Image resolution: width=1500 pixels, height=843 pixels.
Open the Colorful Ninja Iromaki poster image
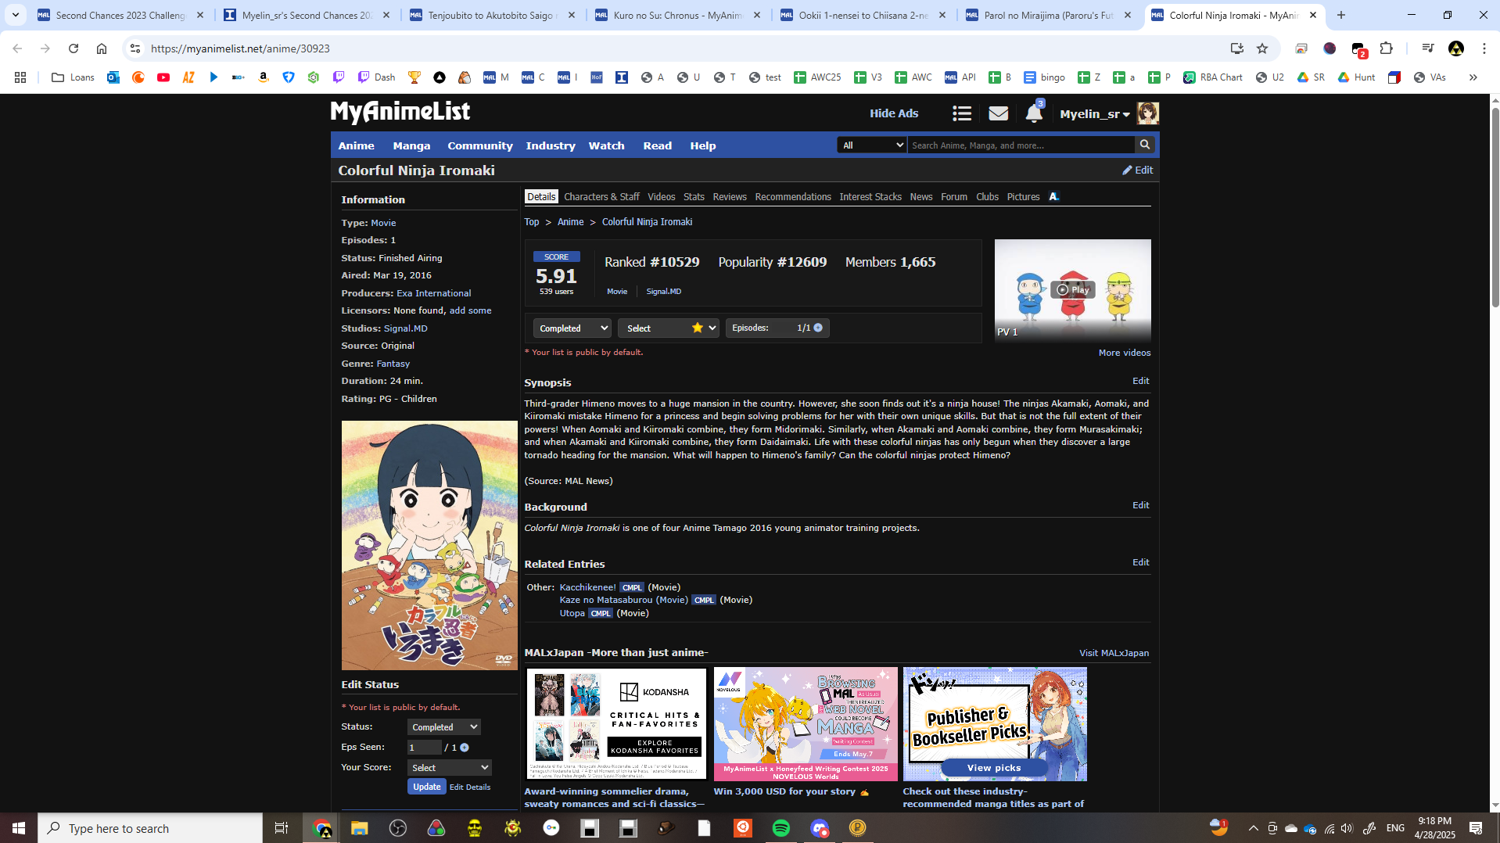(x=429, y=545)
